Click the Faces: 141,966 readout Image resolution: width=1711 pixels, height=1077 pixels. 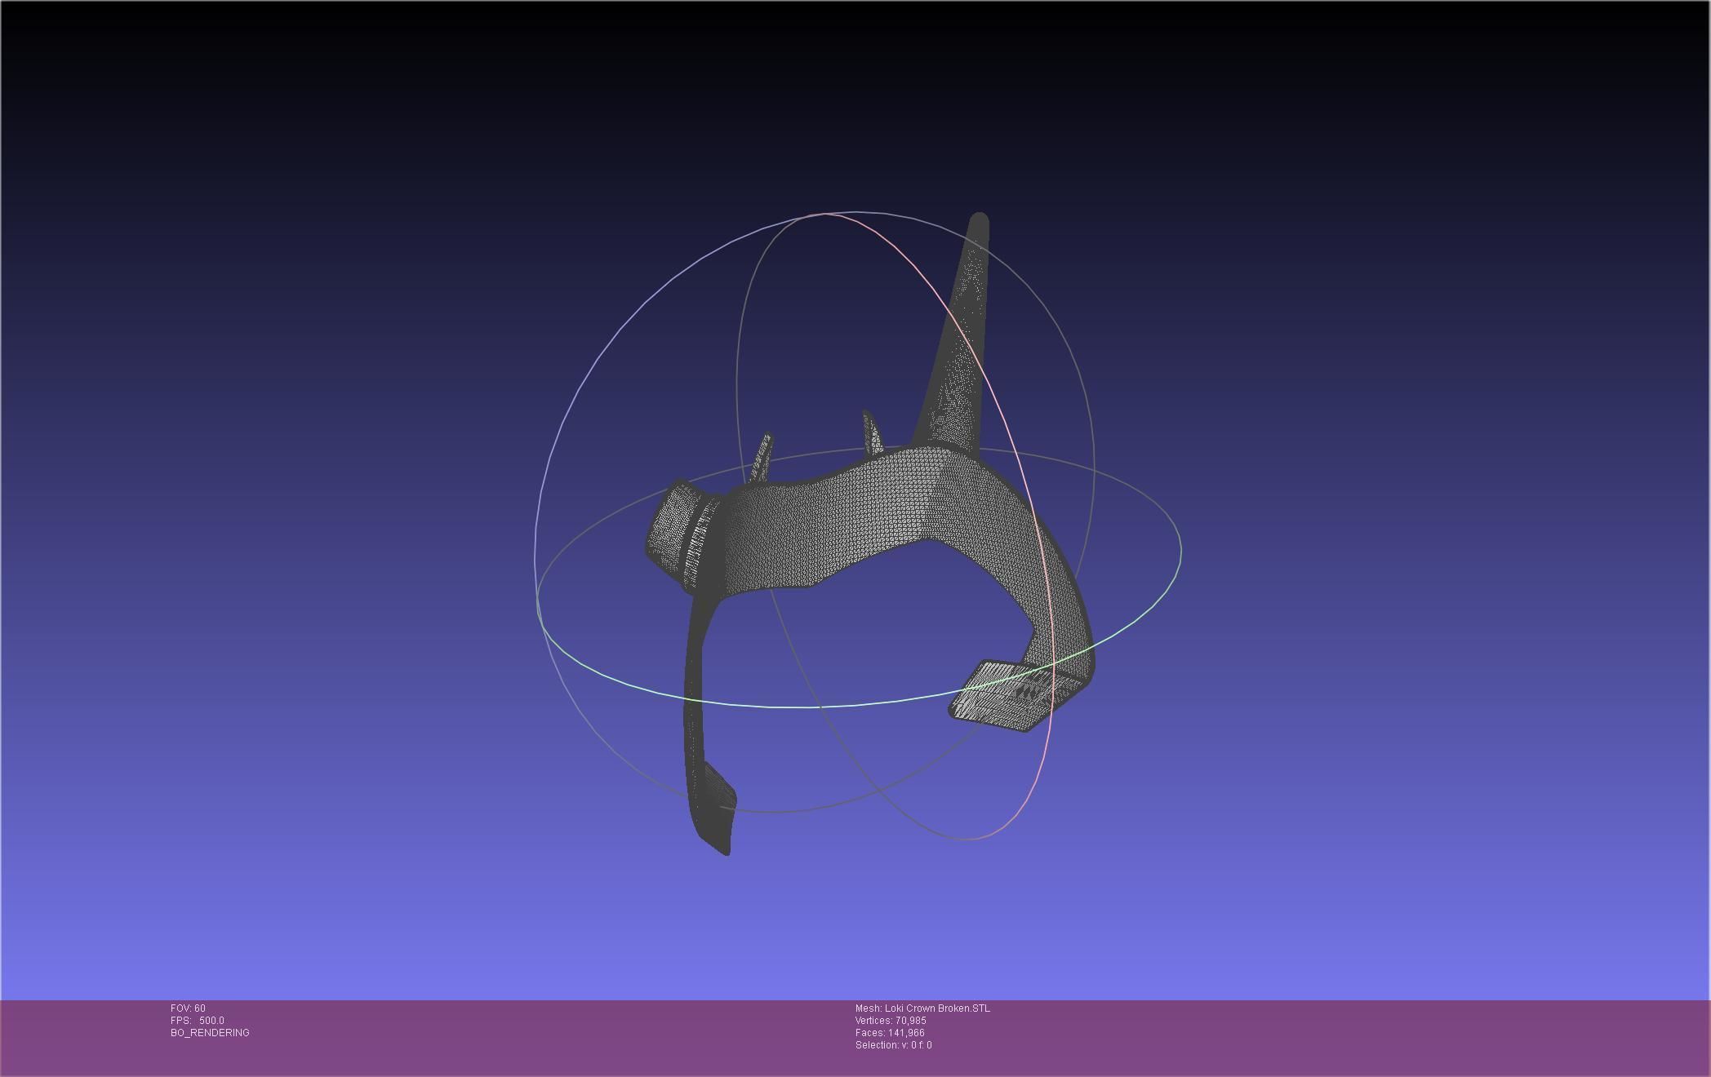pos(890,1033)
